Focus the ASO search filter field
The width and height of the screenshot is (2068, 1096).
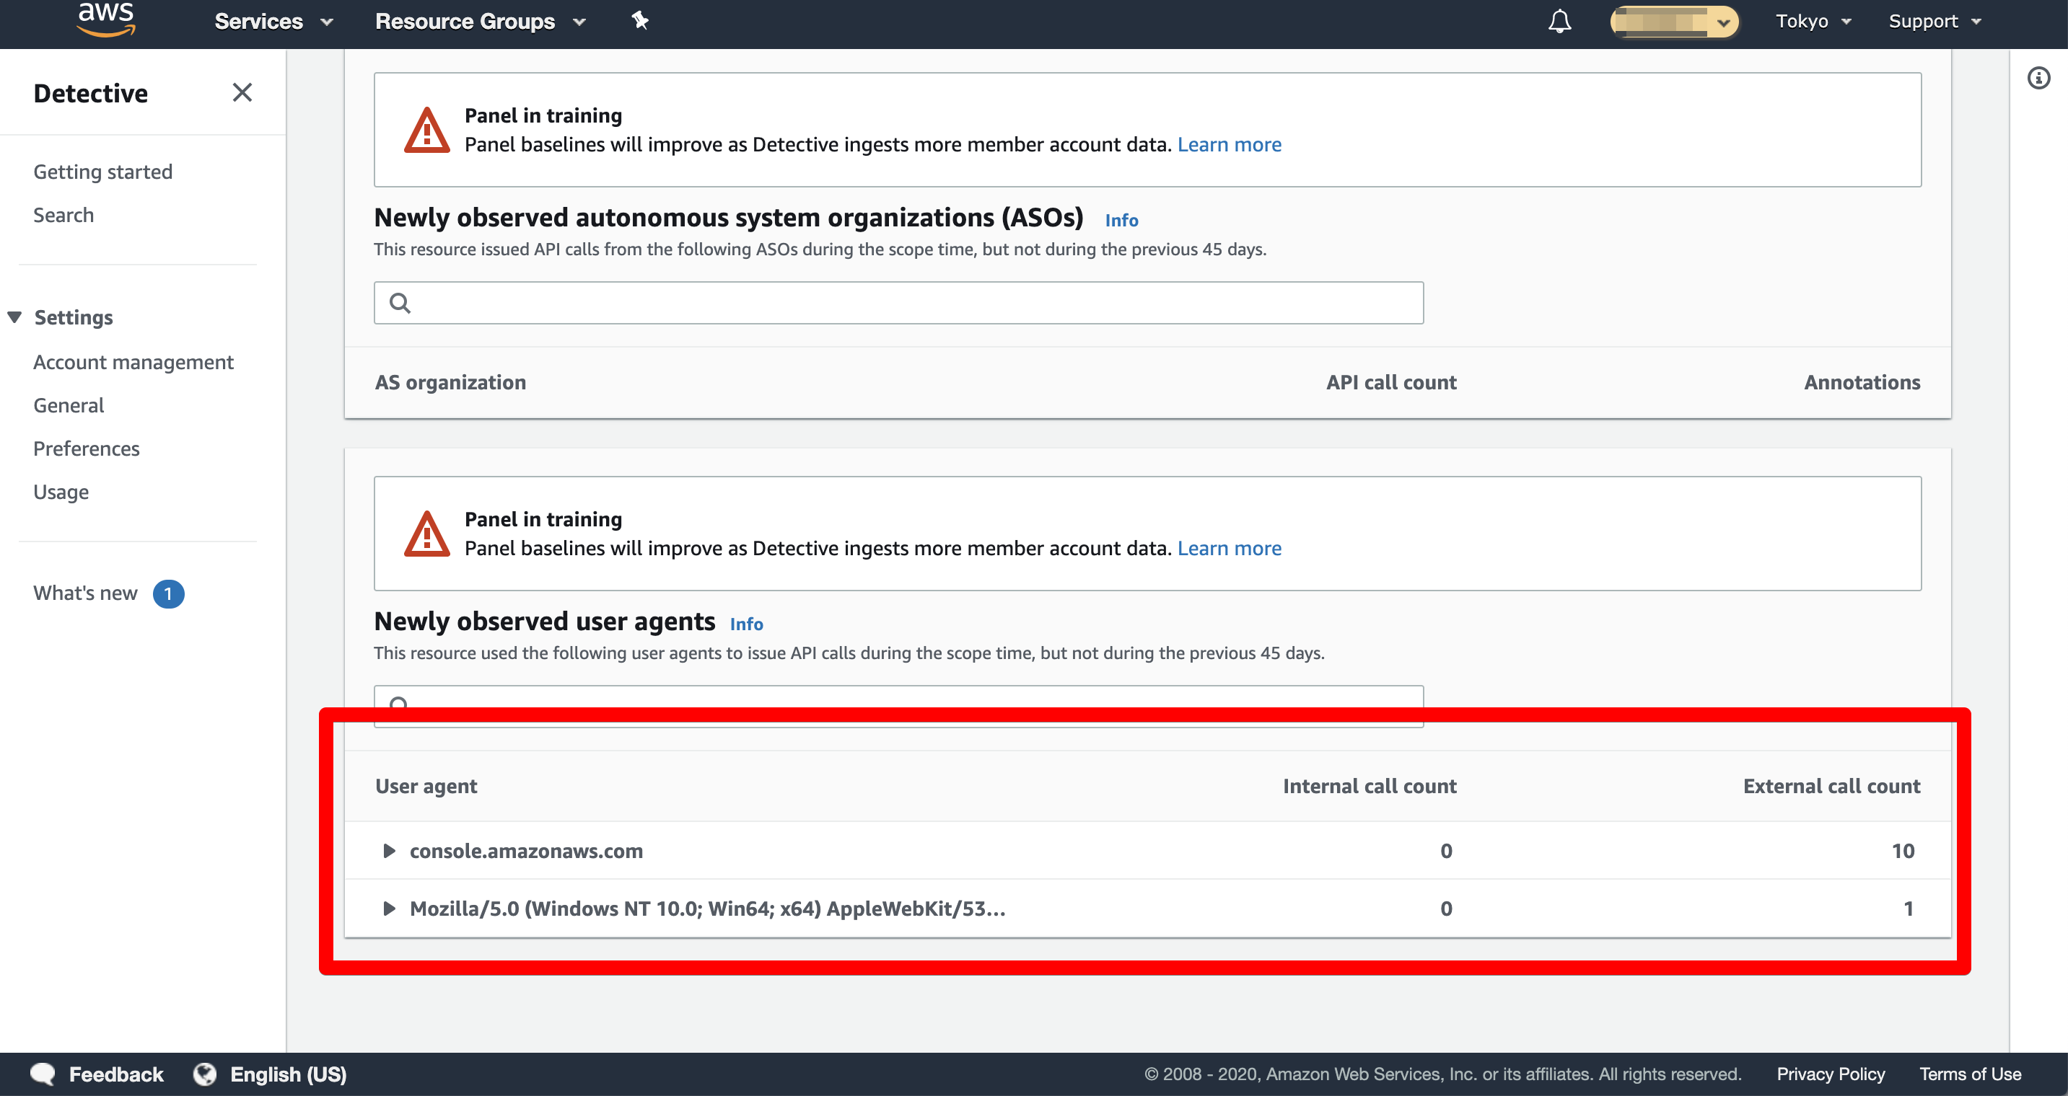click(898, 303)
